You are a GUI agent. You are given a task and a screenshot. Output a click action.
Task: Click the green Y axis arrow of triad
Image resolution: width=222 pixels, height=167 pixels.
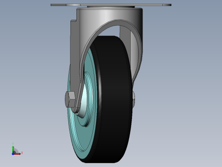pyautogui.click(x=13, y=149)
